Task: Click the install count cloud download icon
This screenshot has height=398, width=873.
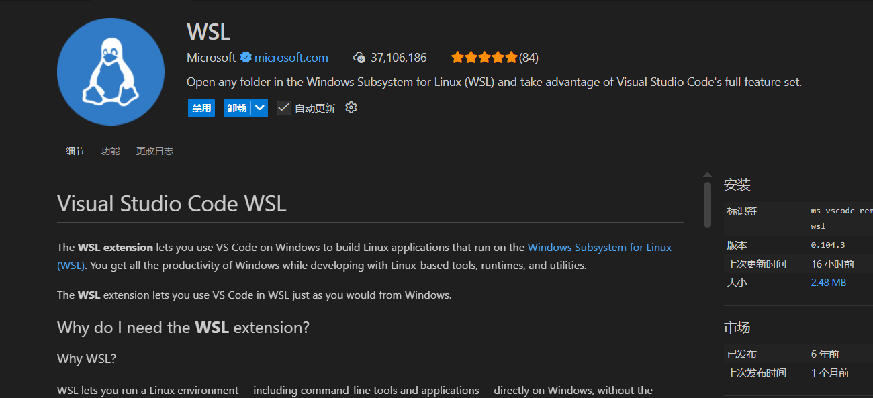Action: point(359,58)
